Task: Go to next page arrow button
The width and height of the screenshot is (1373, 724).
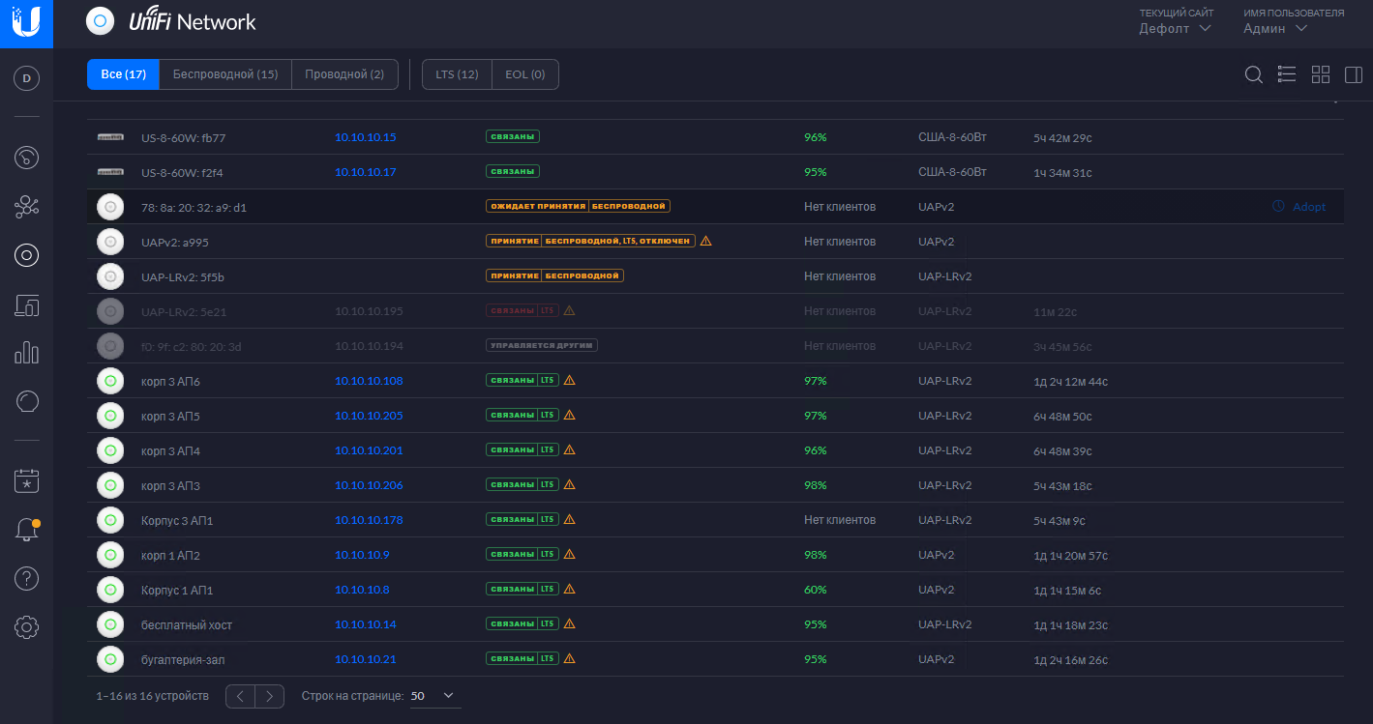Action: 270,696
